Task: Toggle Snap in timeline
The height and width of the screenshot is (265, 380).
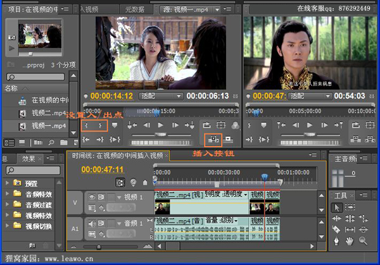Action: tap(120, 183)
